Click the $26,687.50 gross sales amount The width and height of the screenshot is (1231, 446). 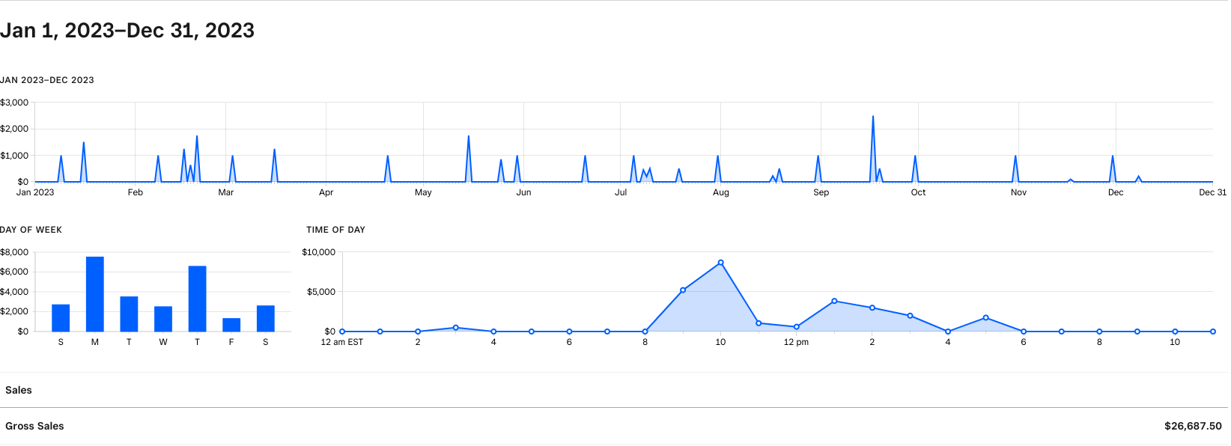pyautogui.click(x=1193, y=427)
